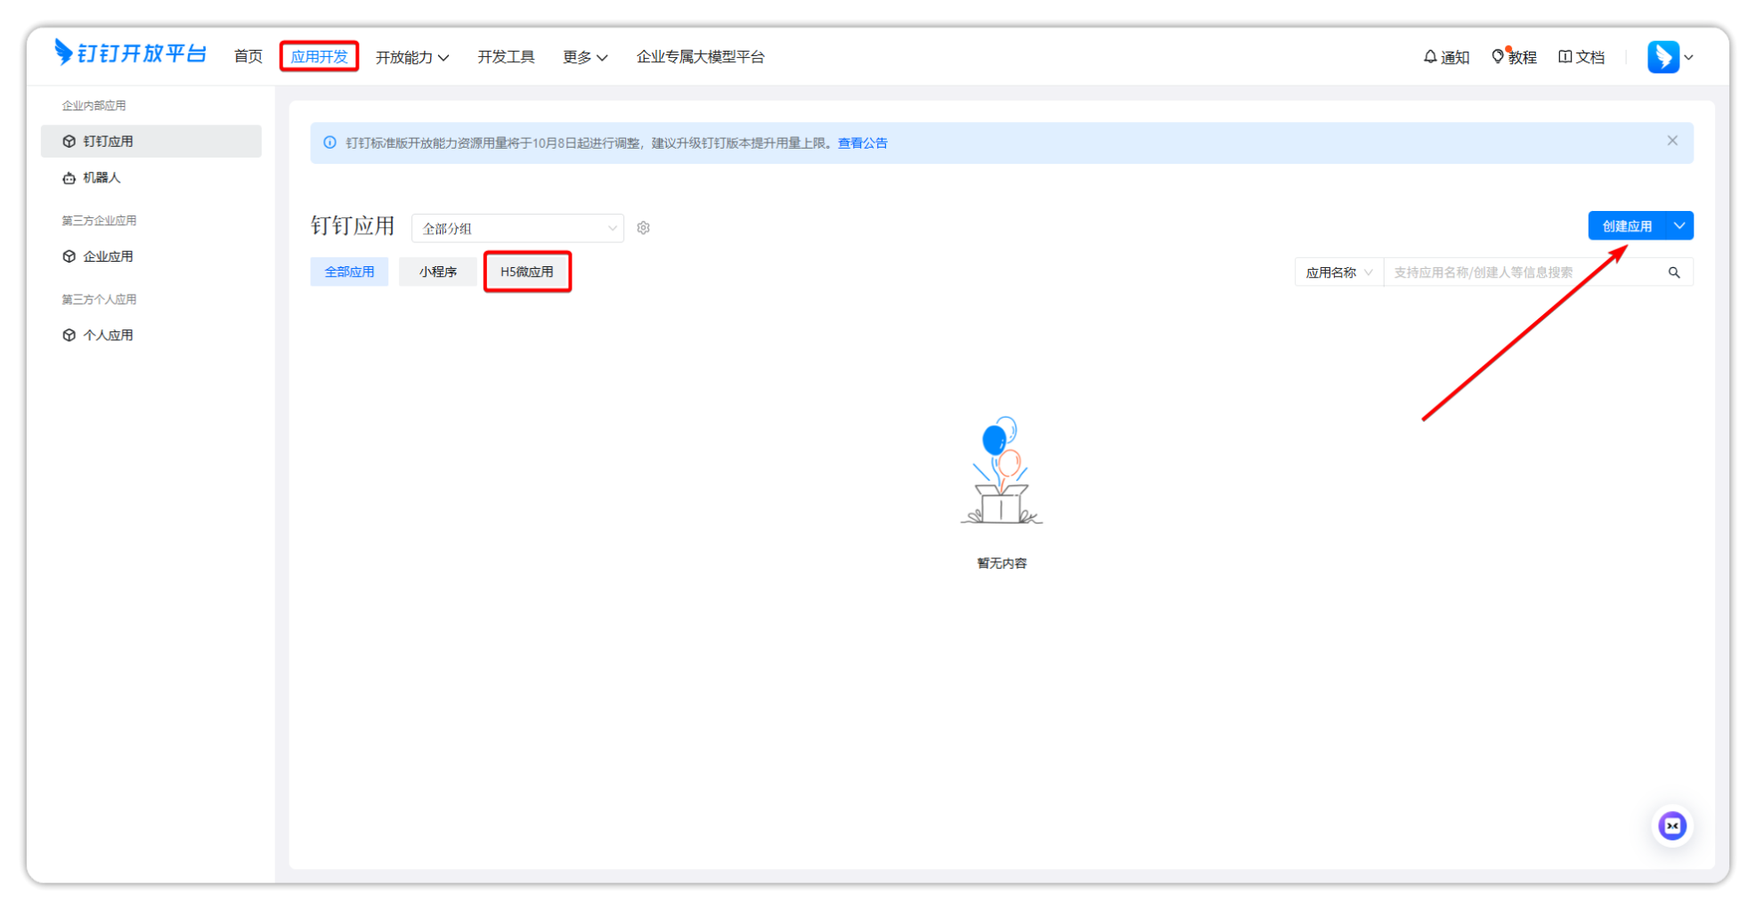Open the 教程 tutorials link
This screenshot has height=901, width=1756.
[1514, 57]
